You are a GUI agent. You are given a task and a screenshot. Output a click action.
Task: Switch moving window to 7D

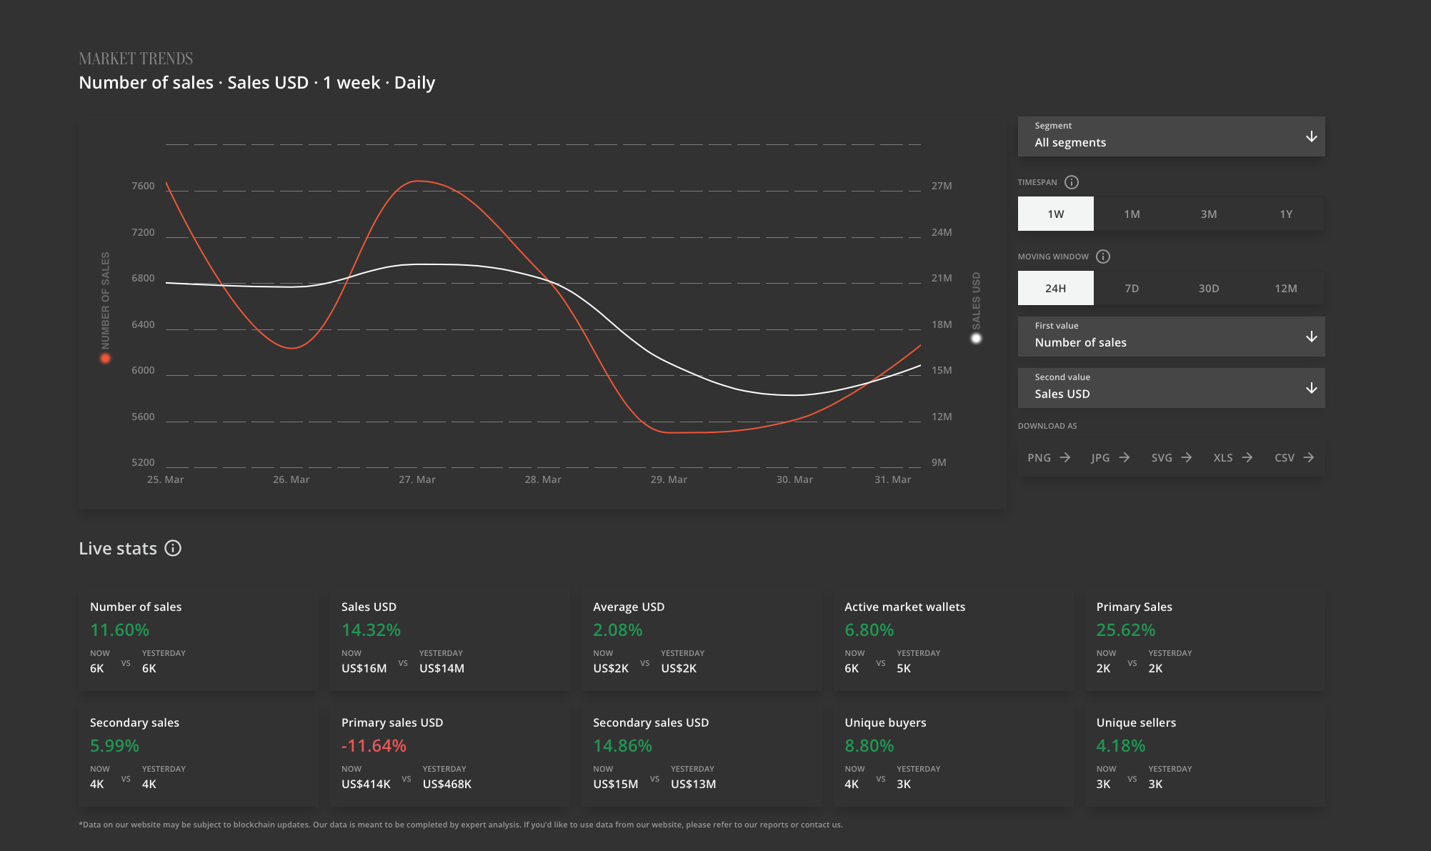tap(1132, 289)
